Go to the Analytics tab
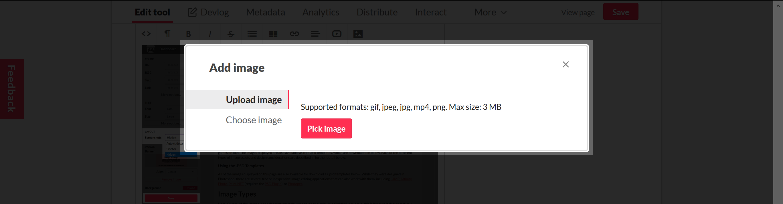The image size is (783, 204). click(321, 12)
